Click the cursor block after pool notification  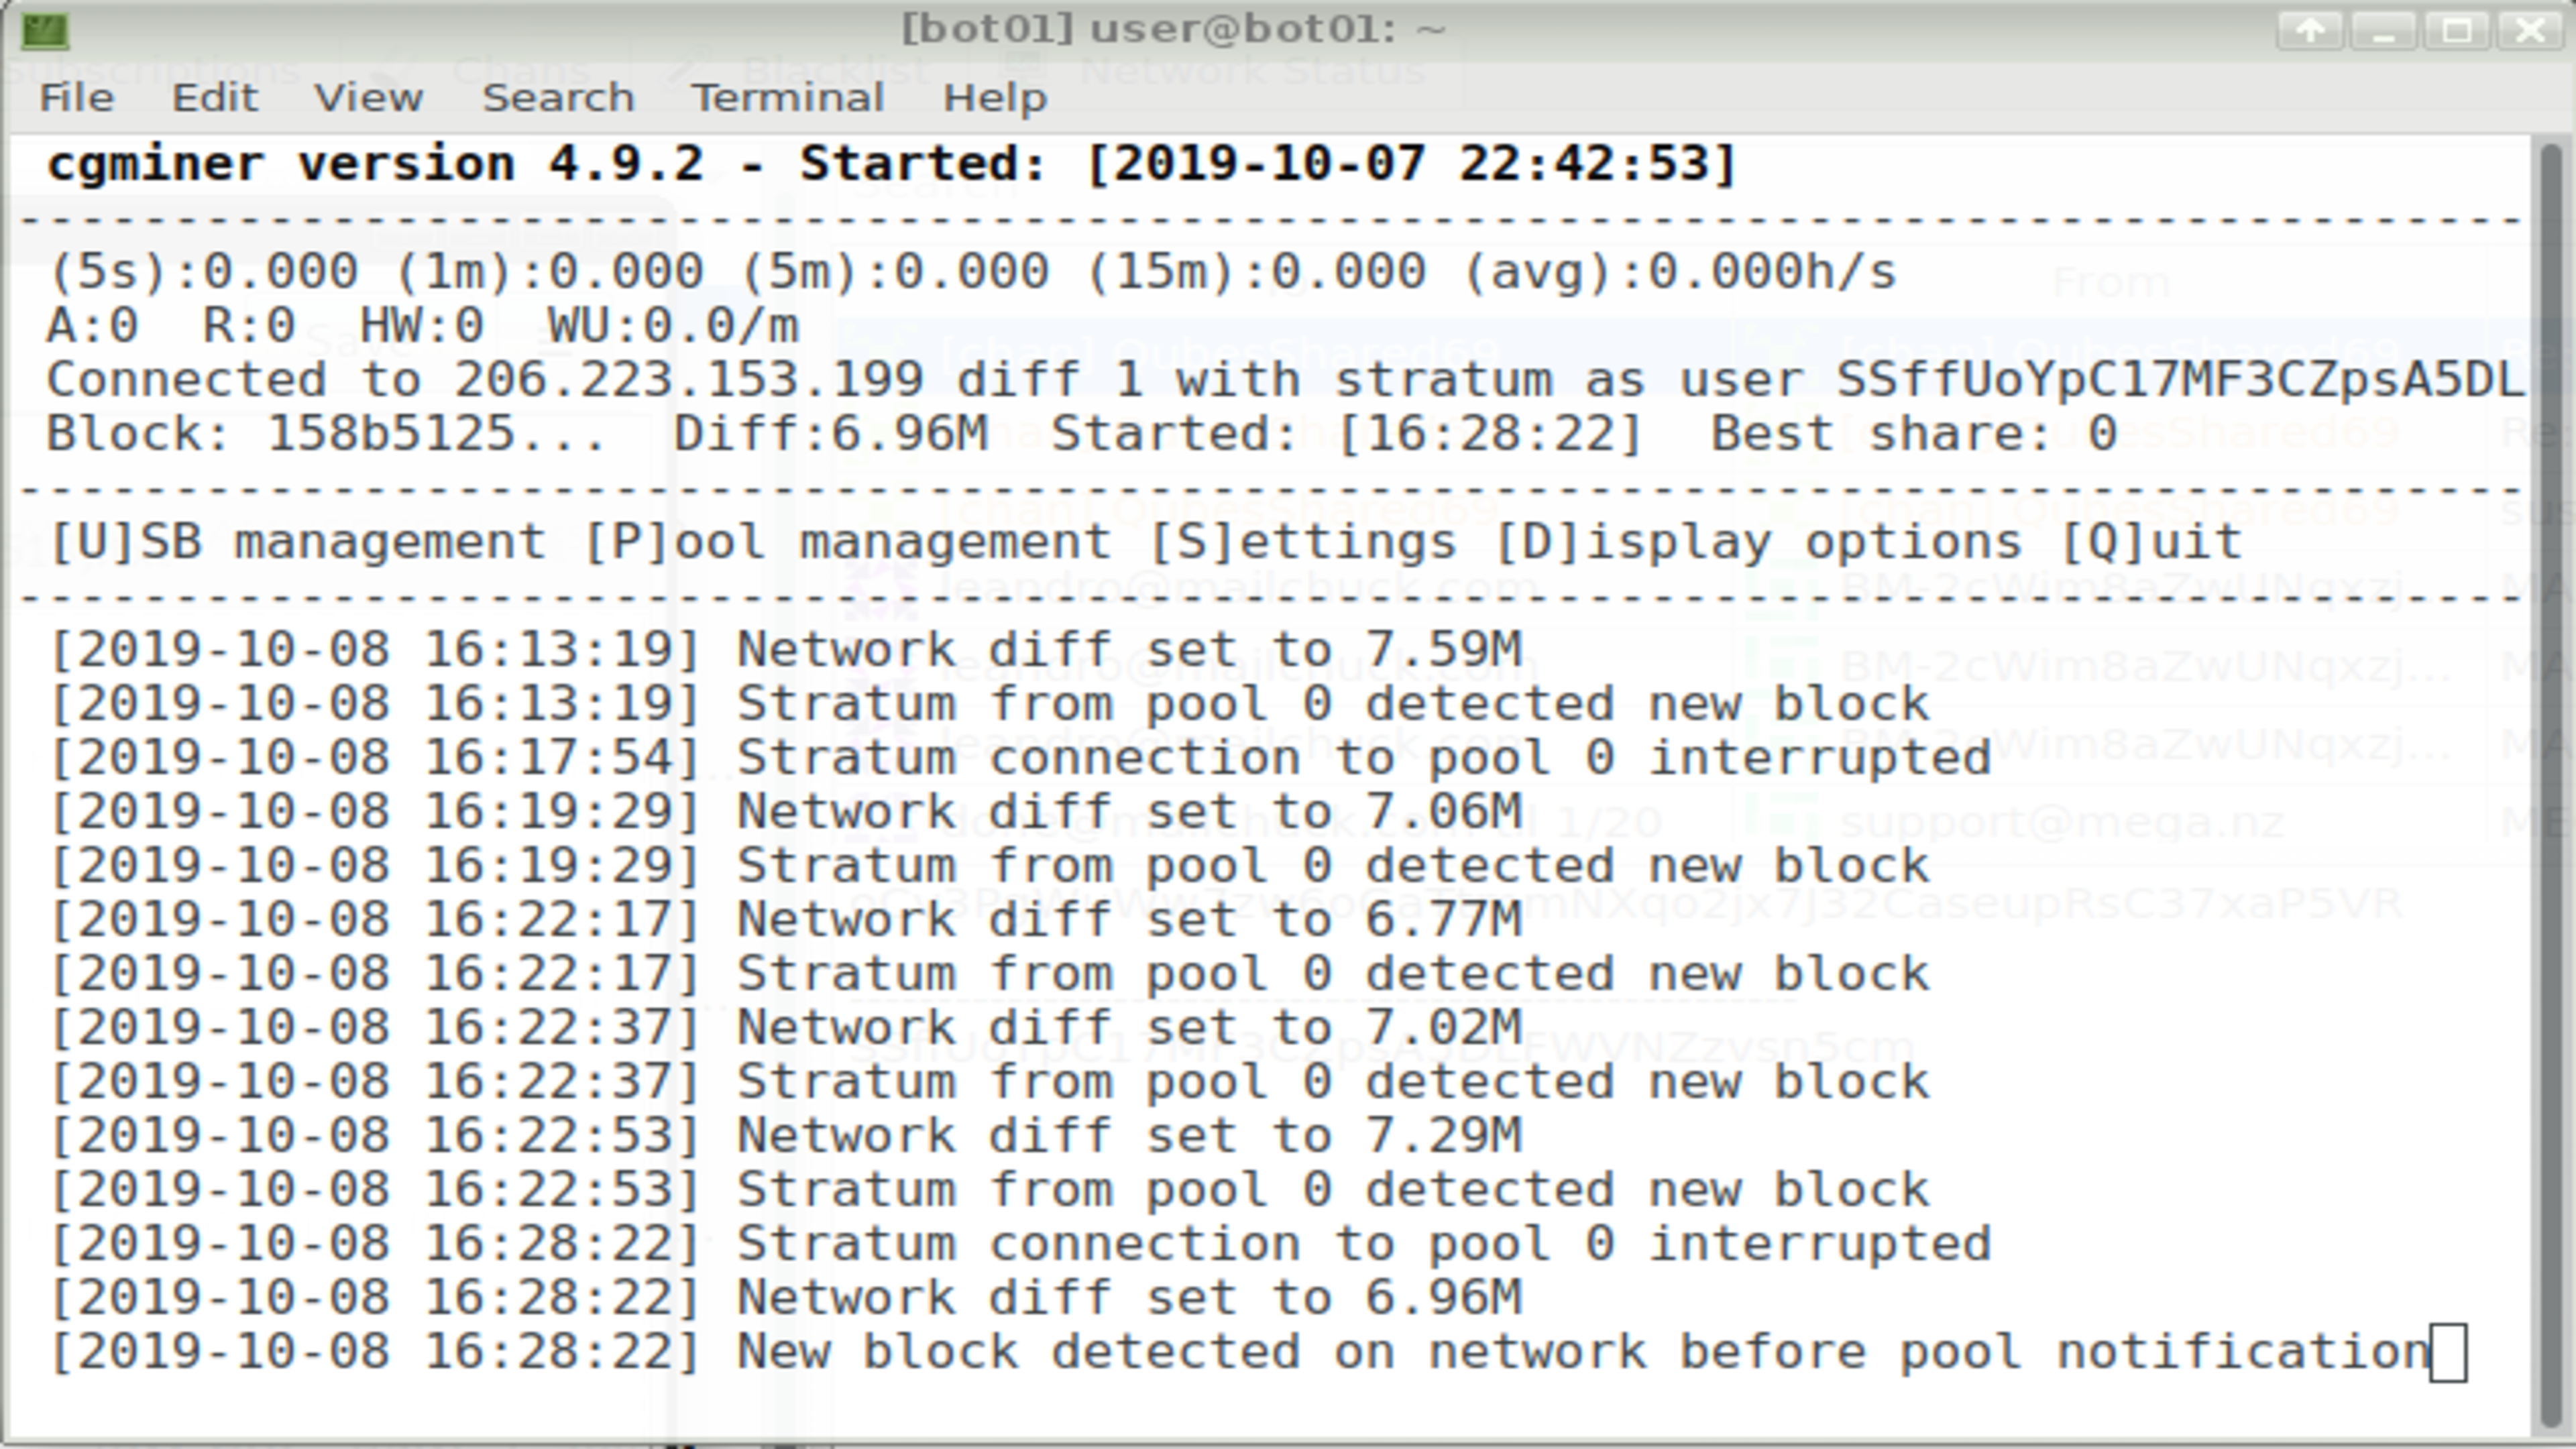(x=2448, y=1353)
